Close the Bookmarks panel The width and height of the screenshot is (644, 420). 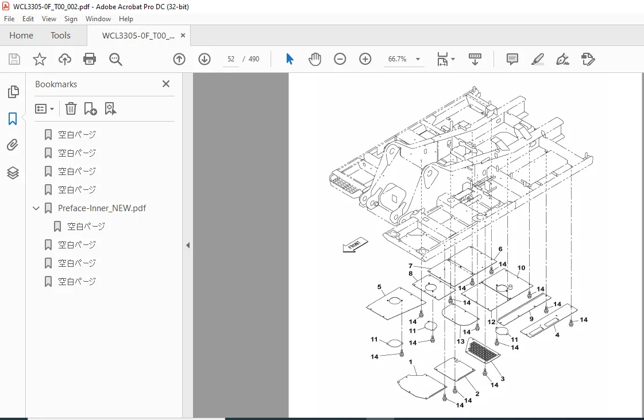(166, 84)
